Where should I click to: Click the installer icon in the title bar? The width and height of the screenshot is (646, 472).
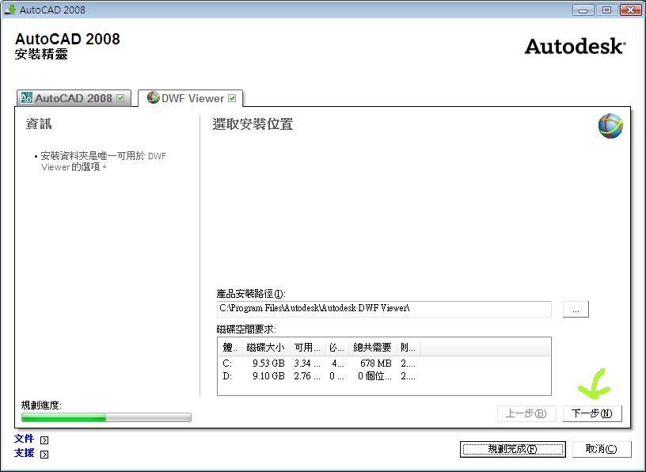10,10
